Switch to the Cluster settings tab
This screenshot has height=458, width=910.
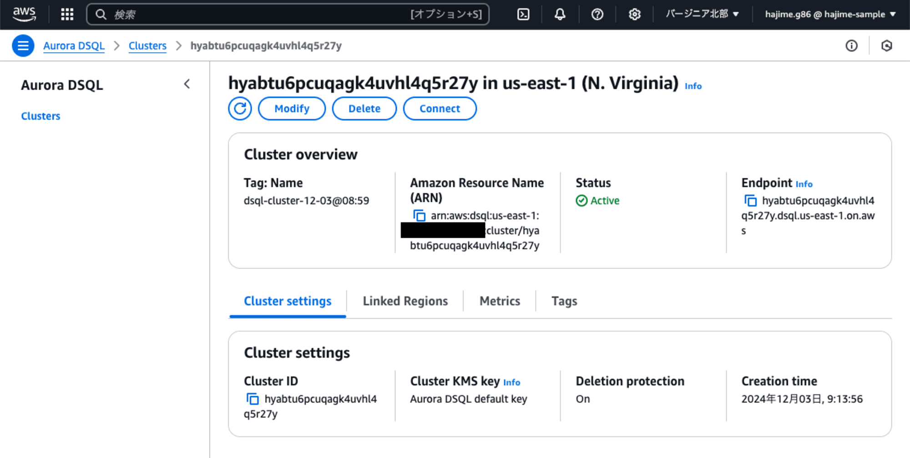288,301
